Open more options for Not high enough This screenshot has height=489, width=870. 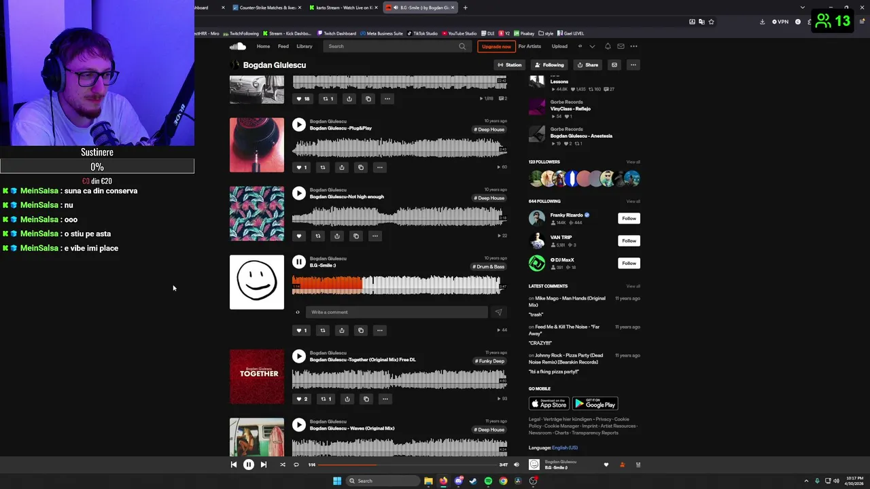pyautogui.click(x=375, y=236)
